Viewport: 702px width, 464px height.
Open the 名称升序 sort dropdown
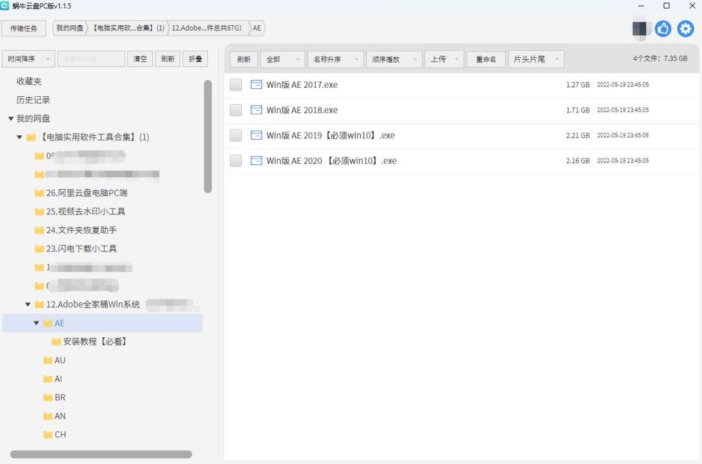coord(335,59)
